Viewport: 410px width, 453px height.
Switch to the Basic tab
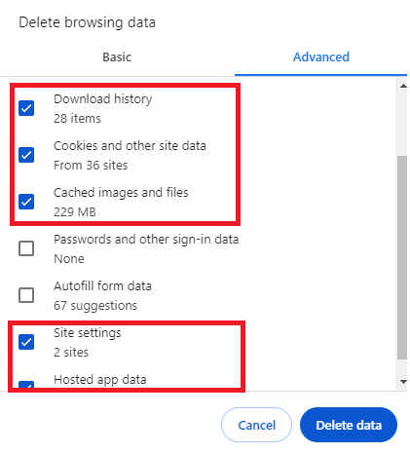pyautogui.click(x=117, y=57)
